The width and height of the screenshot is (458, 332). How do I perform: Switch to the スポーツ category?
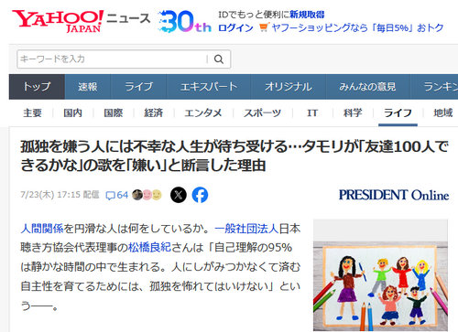[262, 113]
